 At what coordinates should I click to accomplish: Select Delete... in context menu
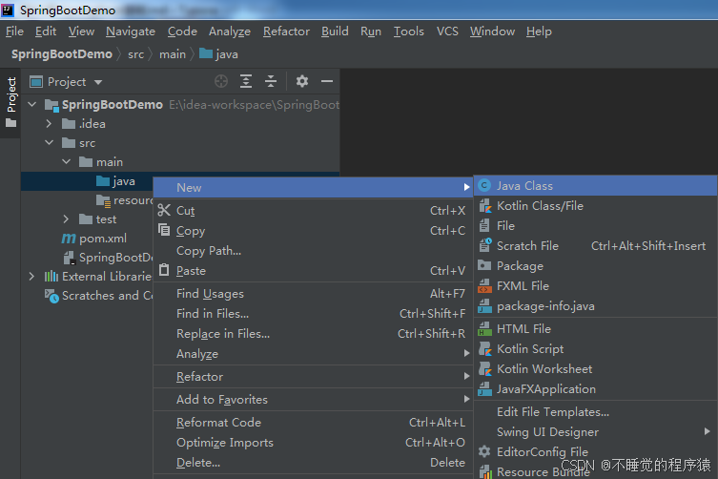pyautogui.click(x=313, y=463)
